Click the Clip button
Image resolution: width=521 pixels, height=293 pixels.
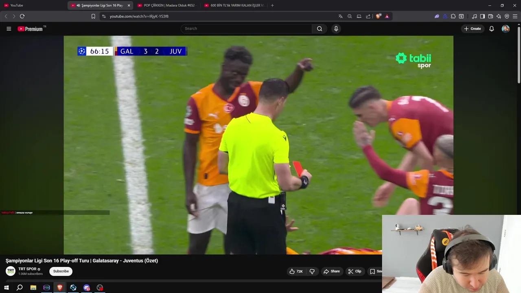click(355, 271)
